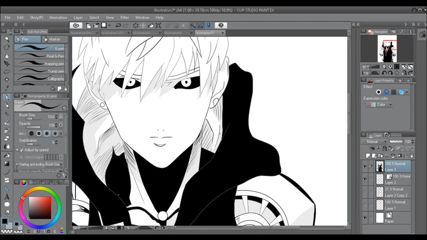Expand Adjust by speed plus sign
The image size is (427, 240).
coord(17,150)
